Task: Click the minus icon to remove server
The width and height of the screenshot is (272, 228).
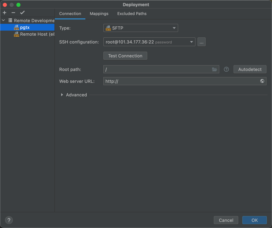Action: point(13,13)
